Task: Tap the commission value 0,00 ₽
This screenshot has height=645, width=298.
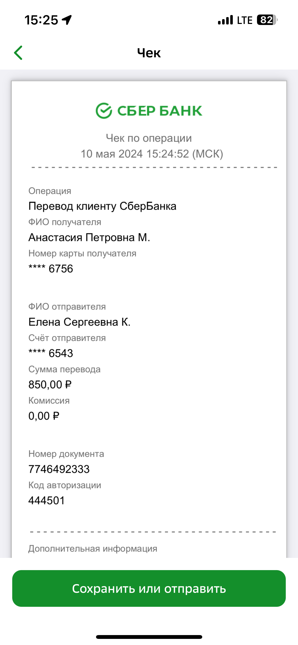Action: [x=44, y=416]
